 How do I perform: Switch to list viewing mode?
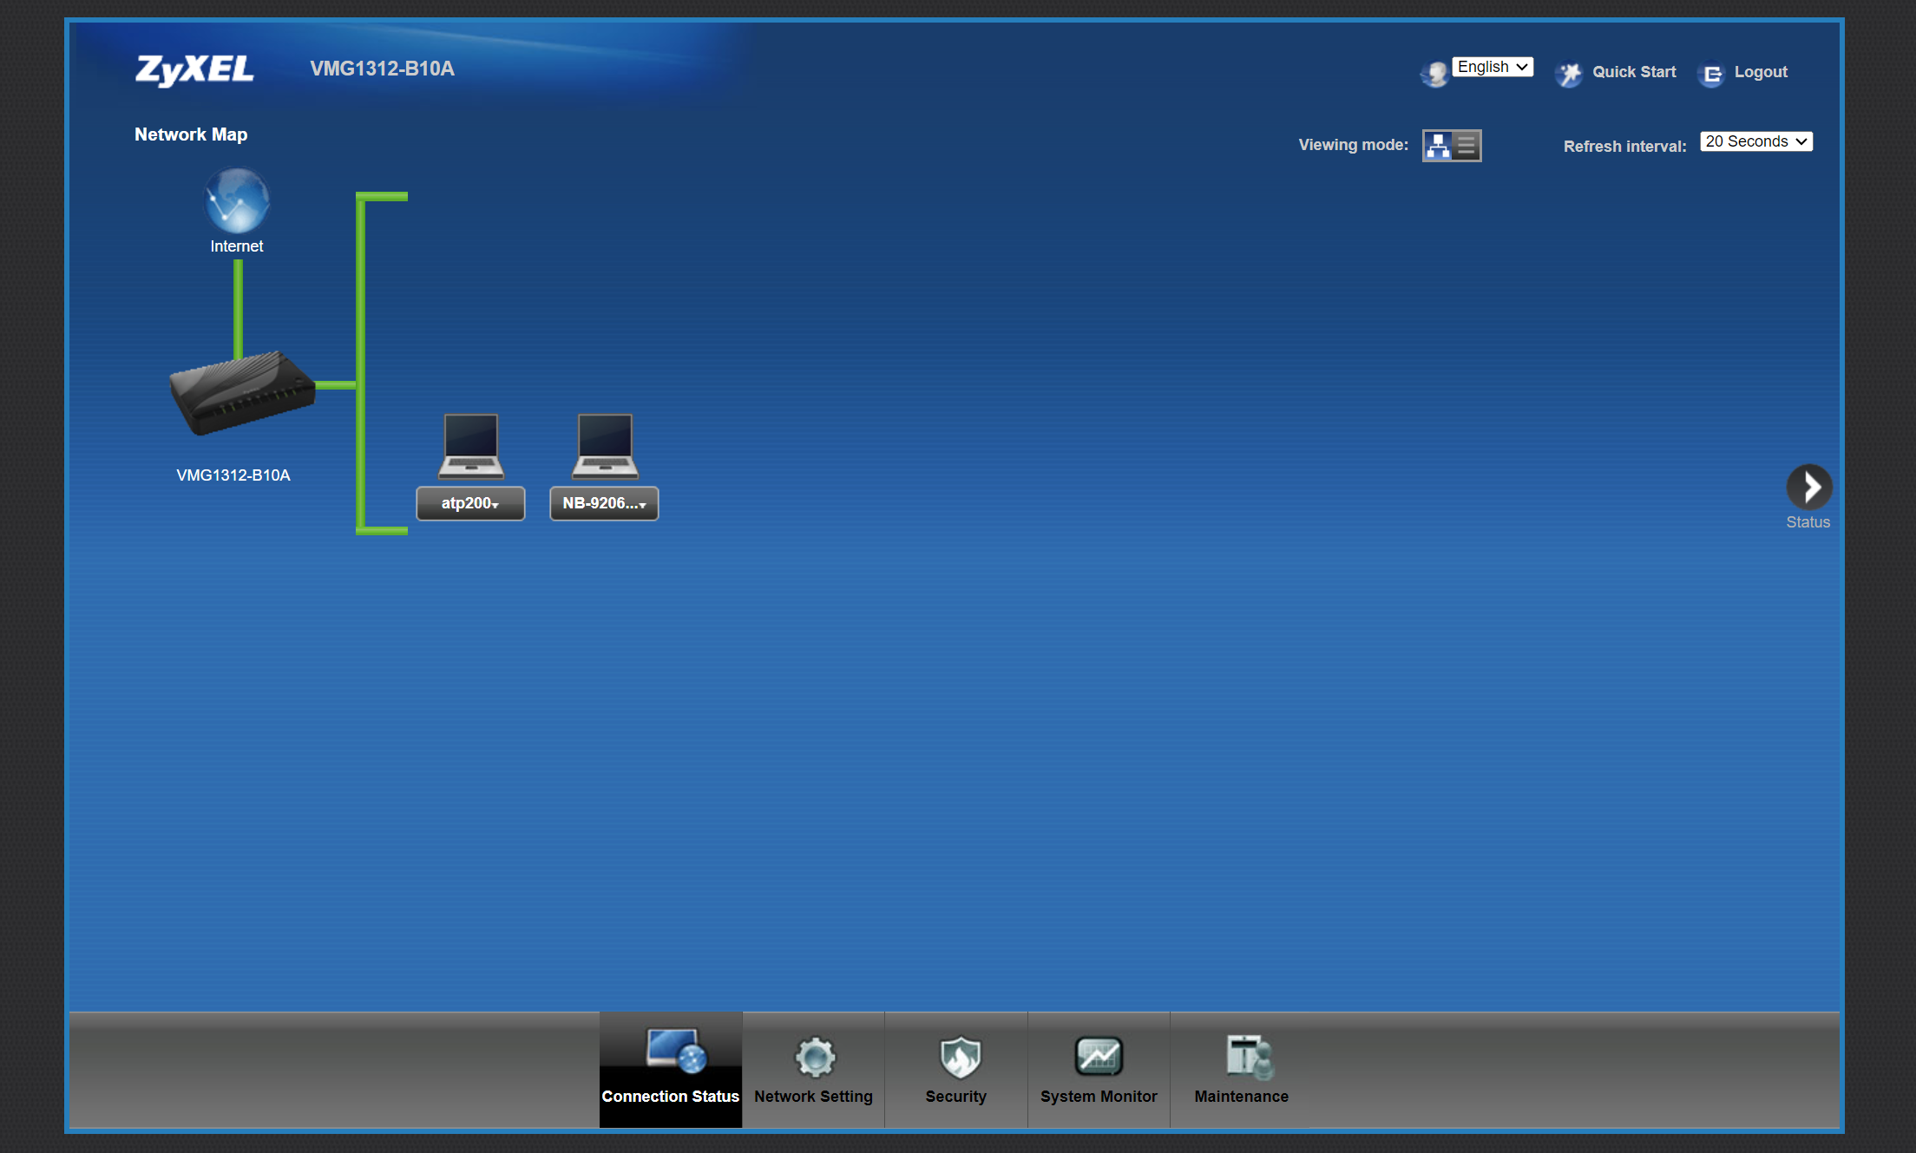[1467, 146]
